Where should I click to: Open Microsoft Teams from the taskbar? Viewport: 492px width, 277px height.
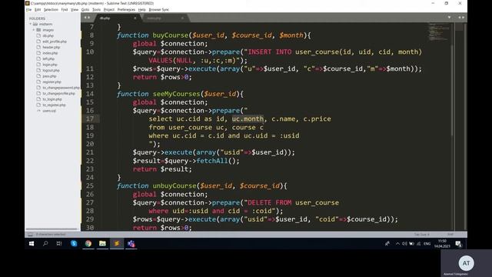click(x=131, y=243)
